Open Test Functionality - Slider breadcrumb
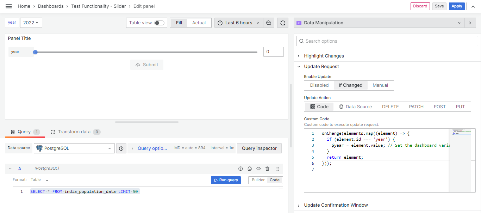Image resolution: width=481 pixels, height=213 pixels. coord(99,6)
